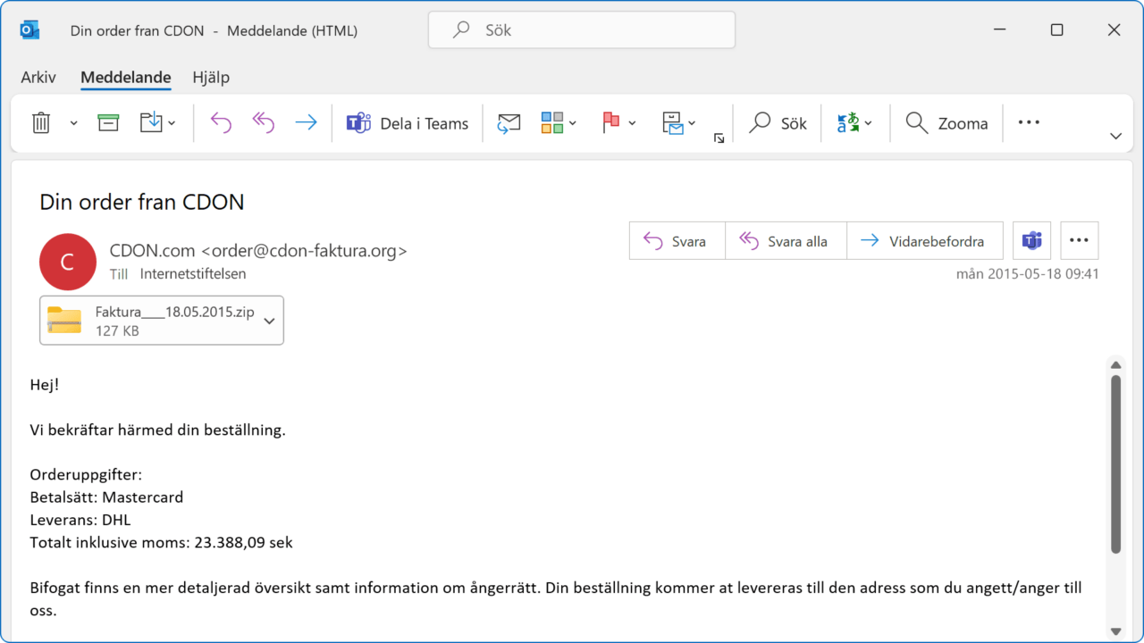Click the Svara button
The height and width of the screenshot is (643, 1144).
[x=677, y=241]
